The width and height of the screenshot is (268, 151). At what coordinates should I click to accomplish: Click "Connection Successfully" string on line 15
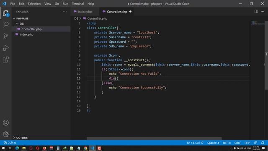(x=142, y=88)
